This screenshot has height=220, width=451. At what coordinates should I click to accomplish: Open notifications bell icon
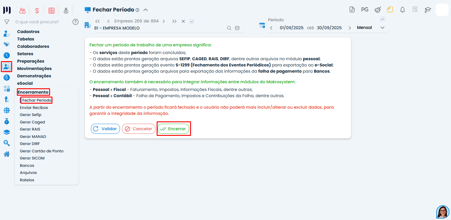(x=402, y=10)
